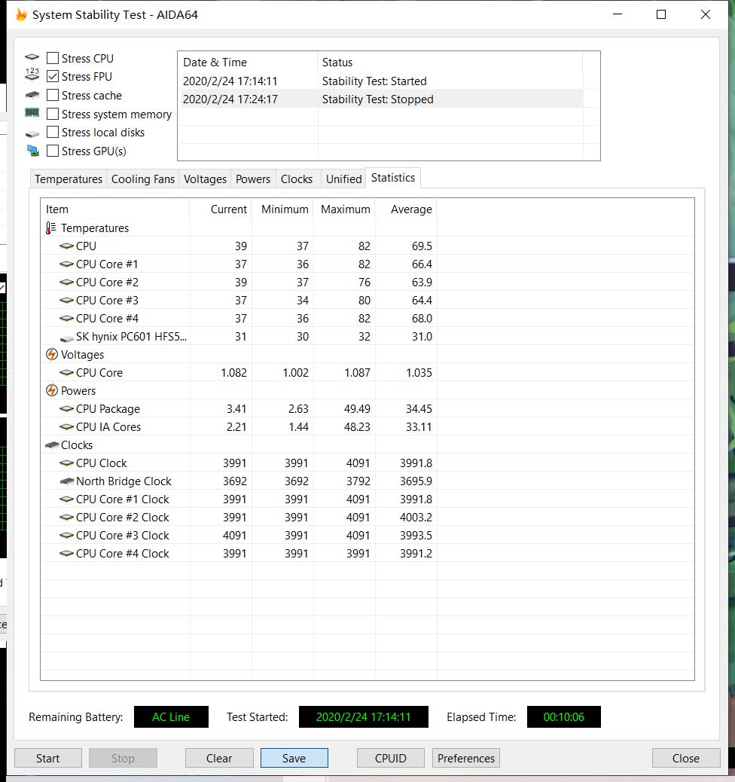Open the Cooling Fans tab
Viewport: 735px width, 782px height.
pyautogui.click(x=143, y=179)
